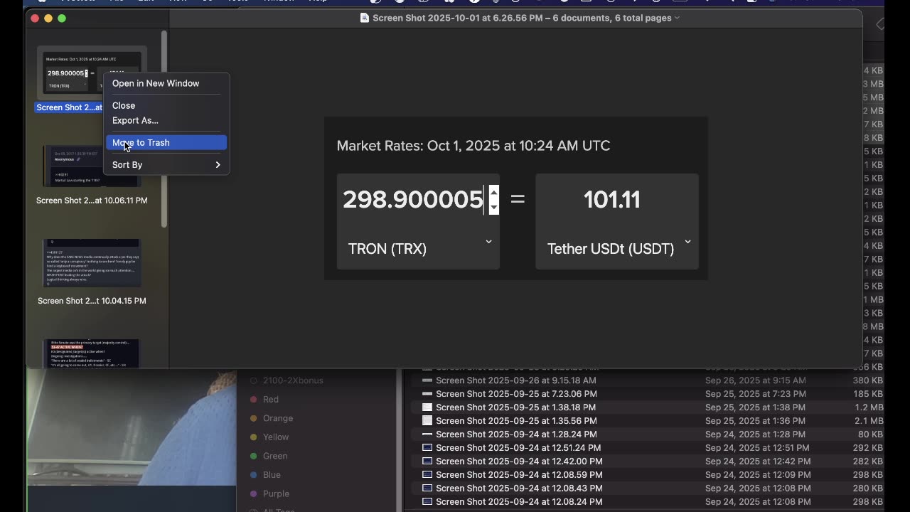Select Screen Shot 2025-09-25 at 1.38.18 PM file
Viewport: 910px width, 512px height.
515,407
